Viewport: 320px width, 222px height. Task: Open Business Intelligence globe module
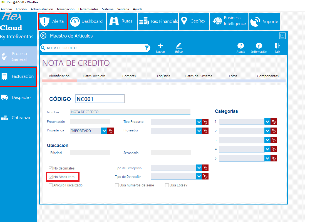229,21
